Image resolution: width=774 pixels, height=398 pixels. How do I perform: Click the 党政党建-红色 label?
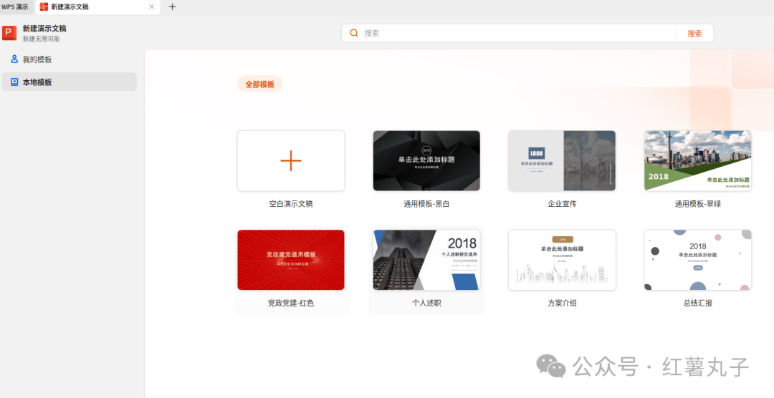pos(291,303)
